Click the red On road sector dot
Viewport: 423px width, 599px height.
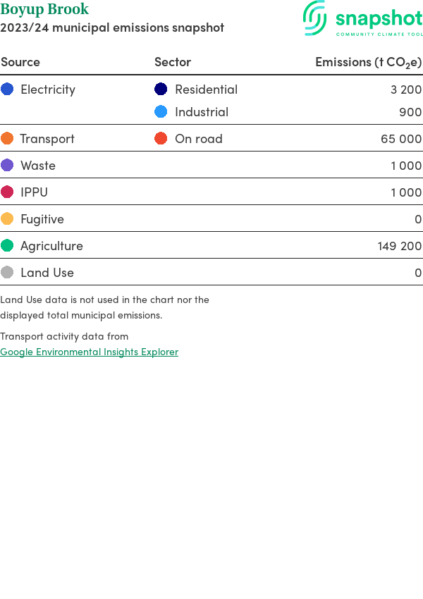[161, 139]
